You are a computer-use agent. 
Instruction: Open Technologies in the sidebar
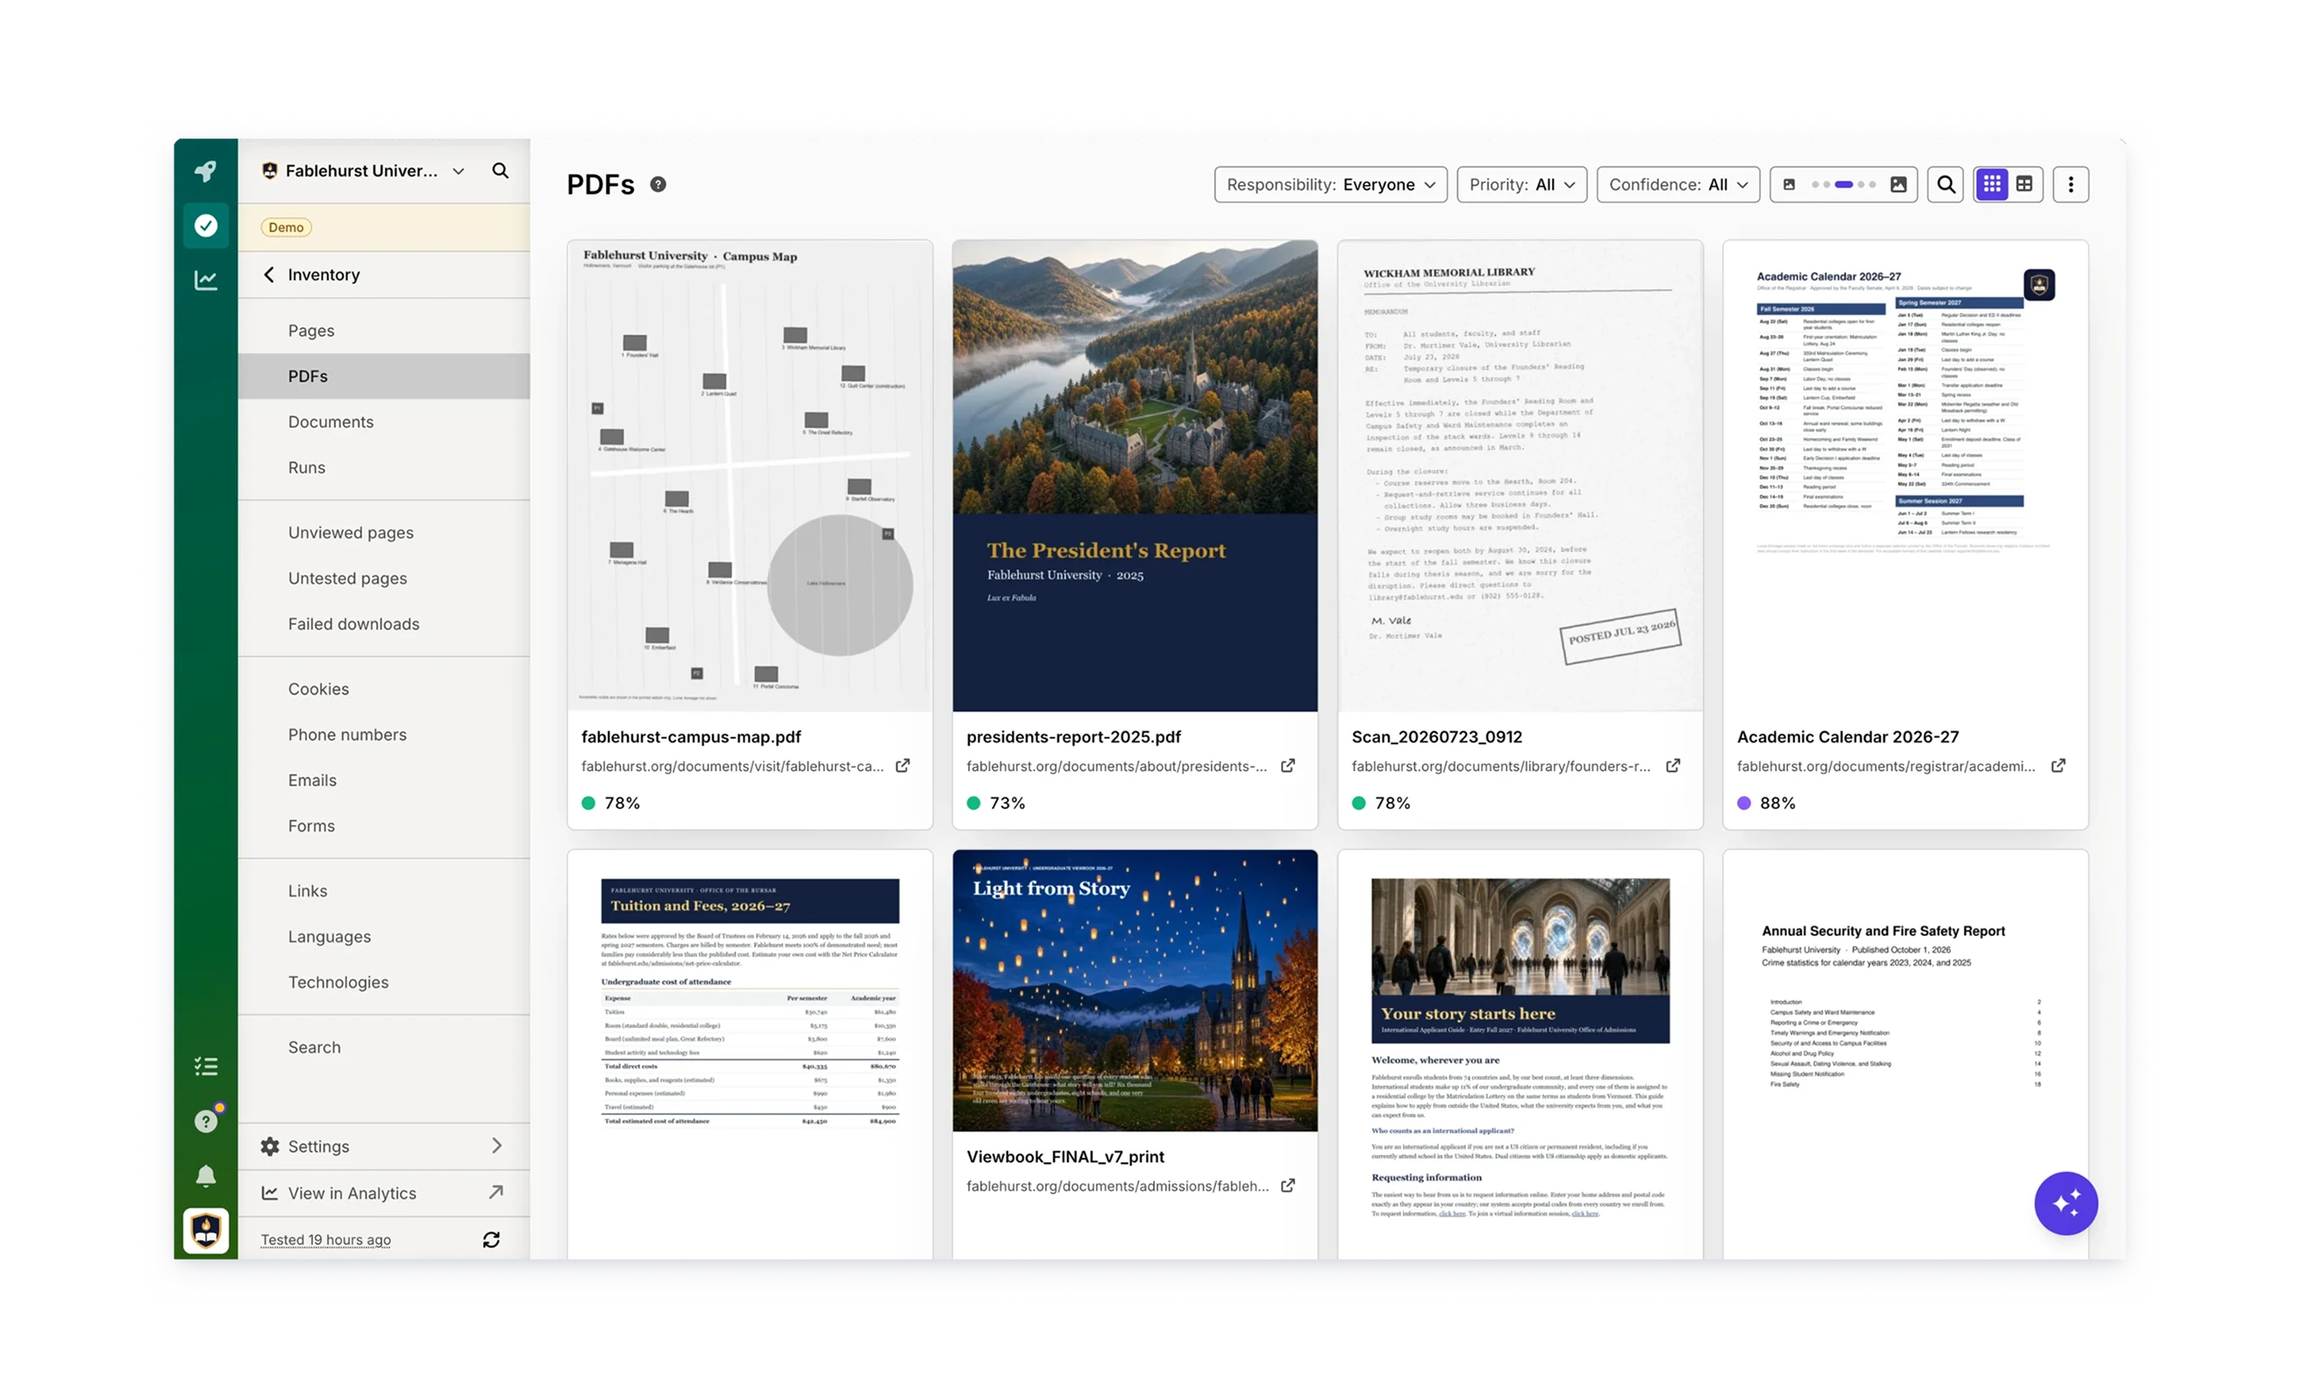(x=384, y=983)
